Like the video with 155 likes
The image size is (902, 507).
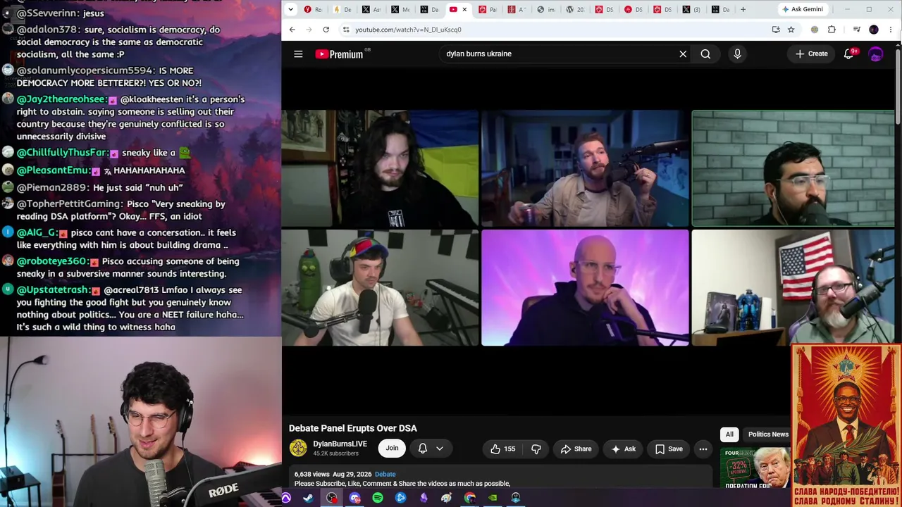[x=503, y=449]
